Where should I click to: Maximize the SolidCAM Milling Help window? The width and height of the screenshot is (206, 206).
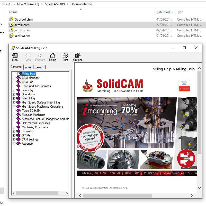point(184,48)
